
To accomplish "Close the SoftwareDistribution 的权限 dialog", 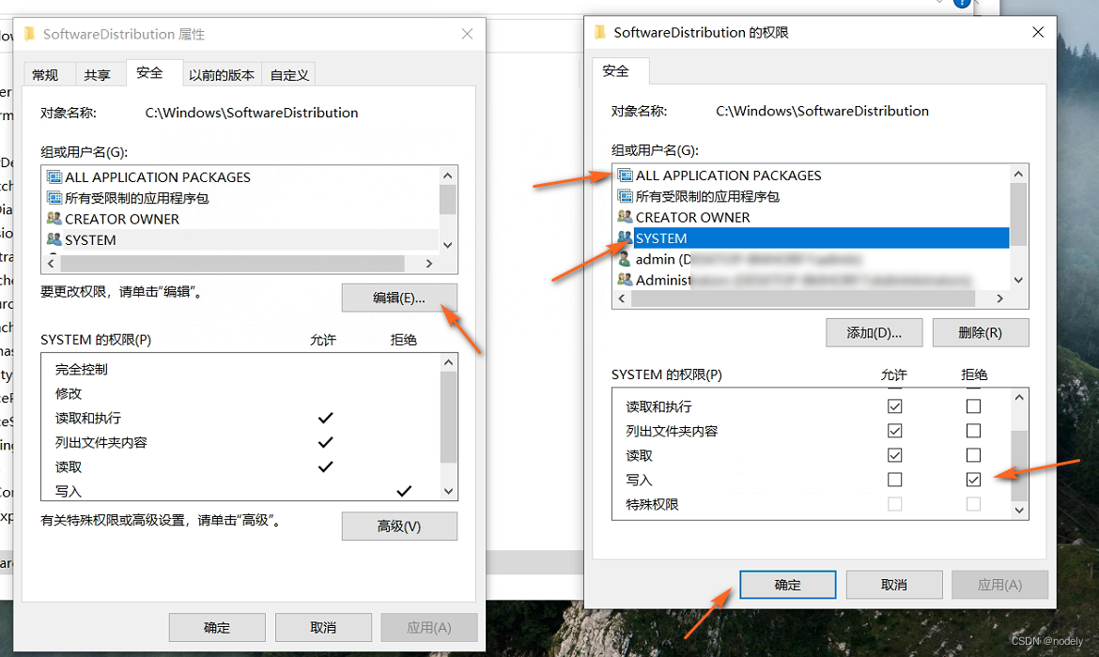I will pos(1038,32).
